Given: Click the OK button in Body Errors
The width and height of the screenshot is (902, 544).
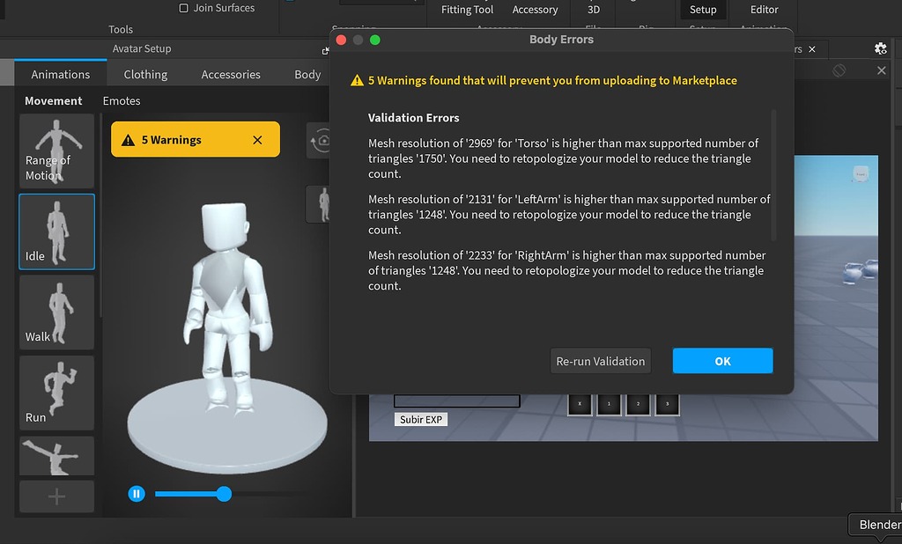Looking at the screenshot, I should point(722,361).
